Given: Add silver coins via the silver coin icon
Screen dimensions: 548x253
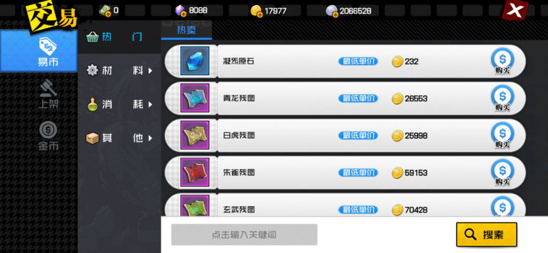Looking at the screenshot, I should pyautogui.click(x=332, y=11).
